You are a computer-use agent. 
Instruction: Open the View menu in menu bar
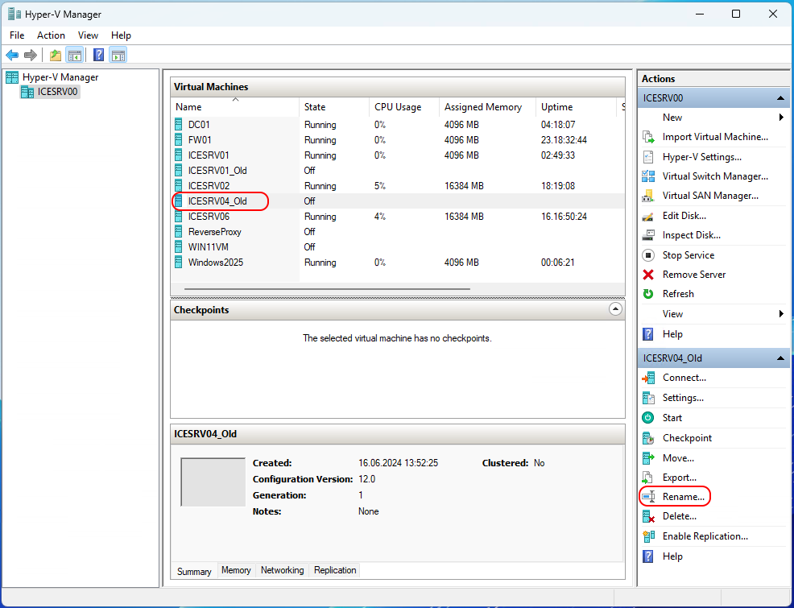[88, 35]
